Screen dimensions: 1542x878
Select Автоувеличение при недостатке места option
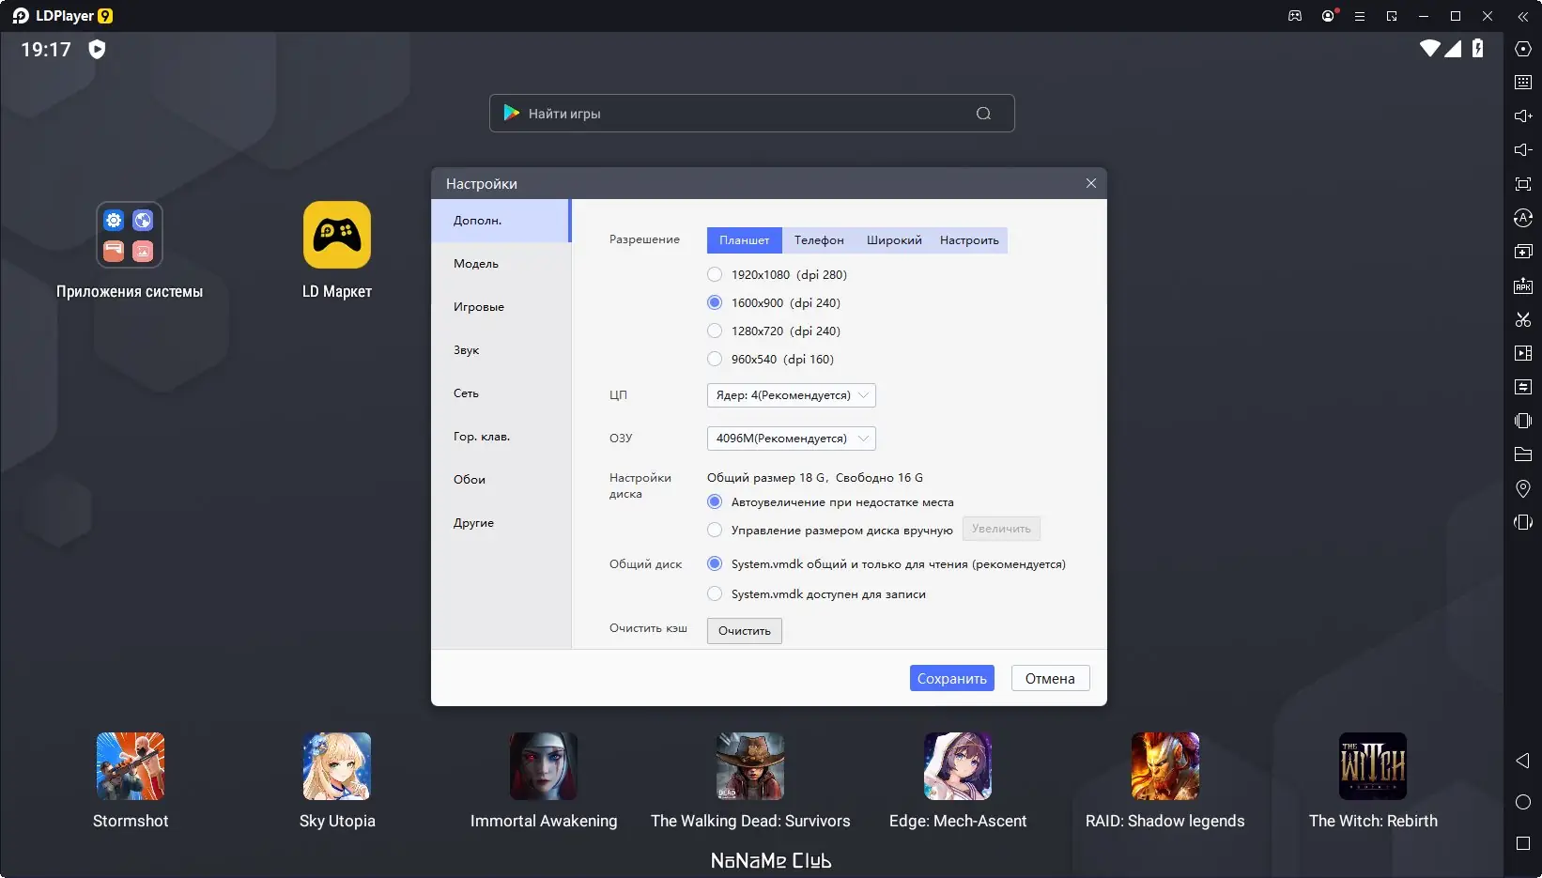click(x=715, y=501)
